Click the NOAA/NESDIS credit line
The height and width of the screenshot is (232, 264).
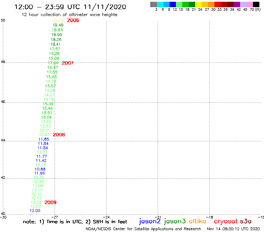pos(143,229)
